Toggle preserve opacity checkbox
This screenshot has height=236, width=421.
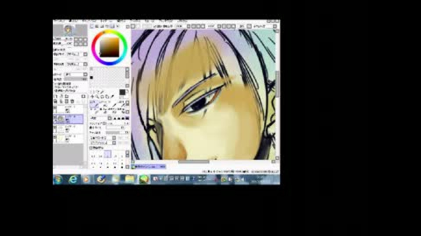click(x=54, y=84)
